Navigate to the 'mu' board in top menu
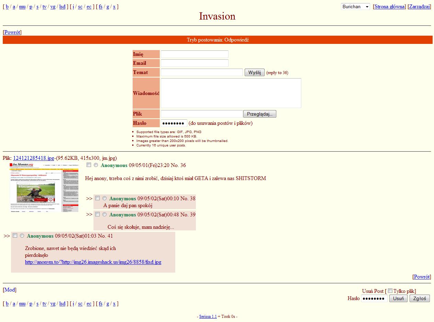 point(22,7)
